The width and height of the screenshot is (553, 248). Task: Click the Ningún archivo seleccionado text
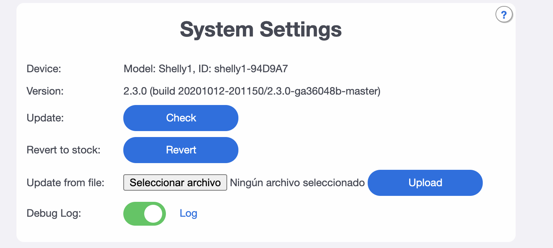pos(297,183)
